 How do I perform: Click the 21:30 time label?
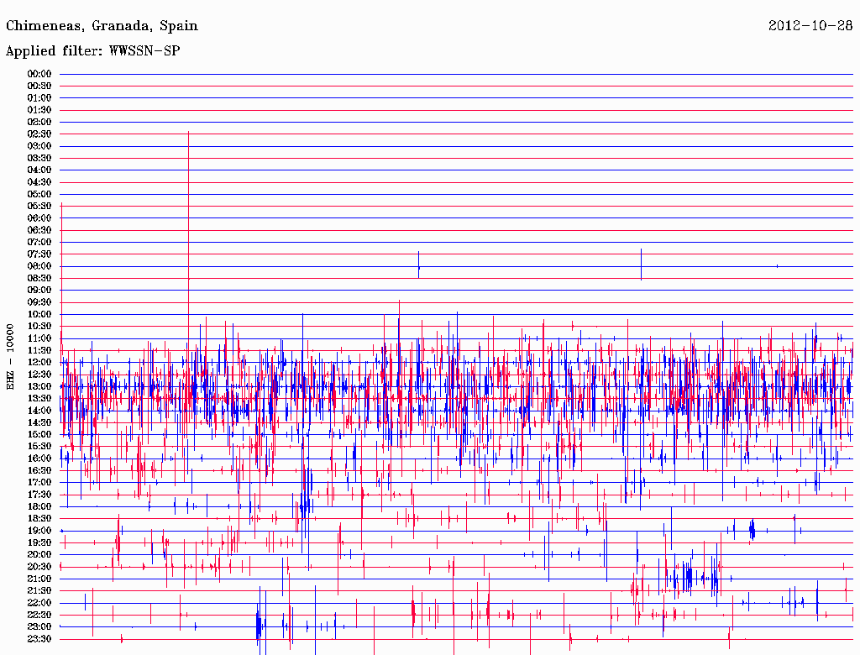pyautogui.click(x=39, y=591)
